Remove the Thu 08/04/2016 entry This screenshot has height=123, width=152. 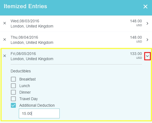point(5,39)
